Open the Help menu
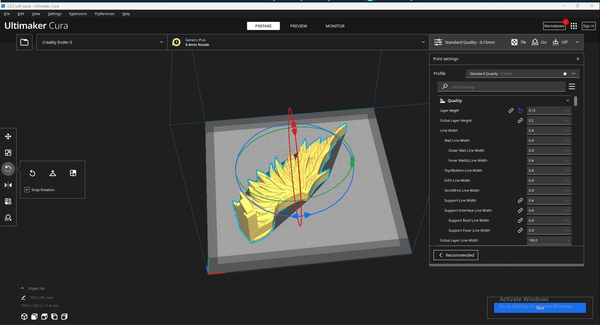Viewport: 600px width, 325px height. (x=126, y=14)
